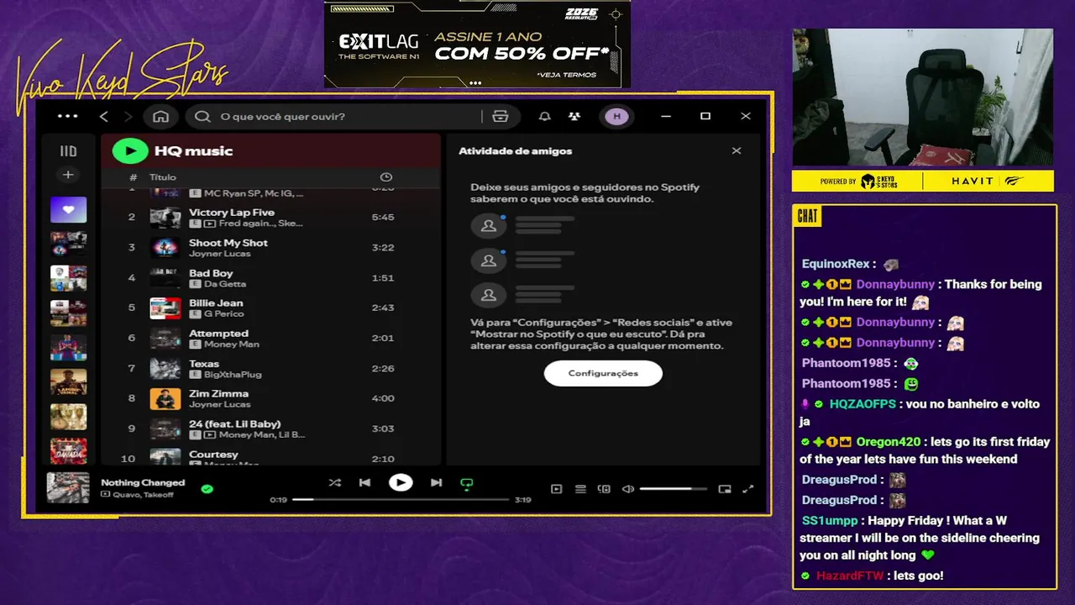Screen dimensions: 1075x605
Task: Open Liked Songs heart tile in sidebar
Action: (68, 209)
